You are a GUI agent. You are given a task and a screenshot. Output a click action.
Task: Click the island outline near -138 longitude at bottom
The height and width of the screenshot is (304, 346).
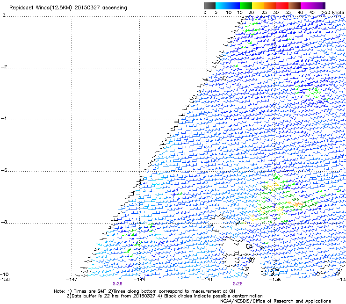[x=275, y=270]
